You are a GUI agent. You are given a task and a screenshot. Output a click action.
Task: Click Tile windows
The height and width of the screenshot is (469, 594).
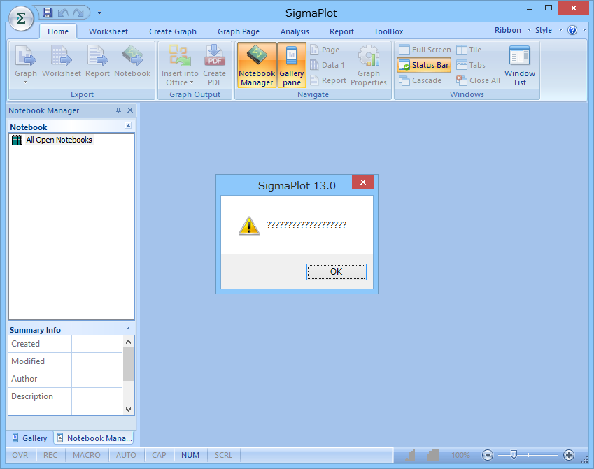469,50
